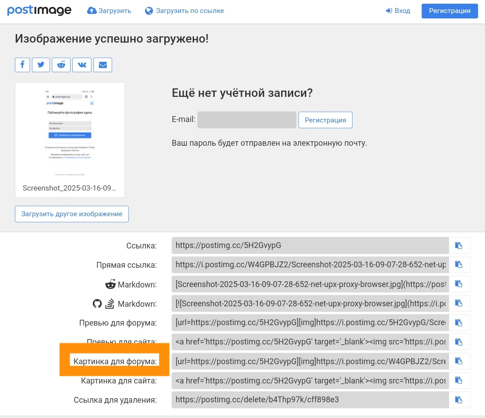Copy the Ссылка link to clipboard
The image size is (485, 418).
pyautogui.click(x=459, y=245)
